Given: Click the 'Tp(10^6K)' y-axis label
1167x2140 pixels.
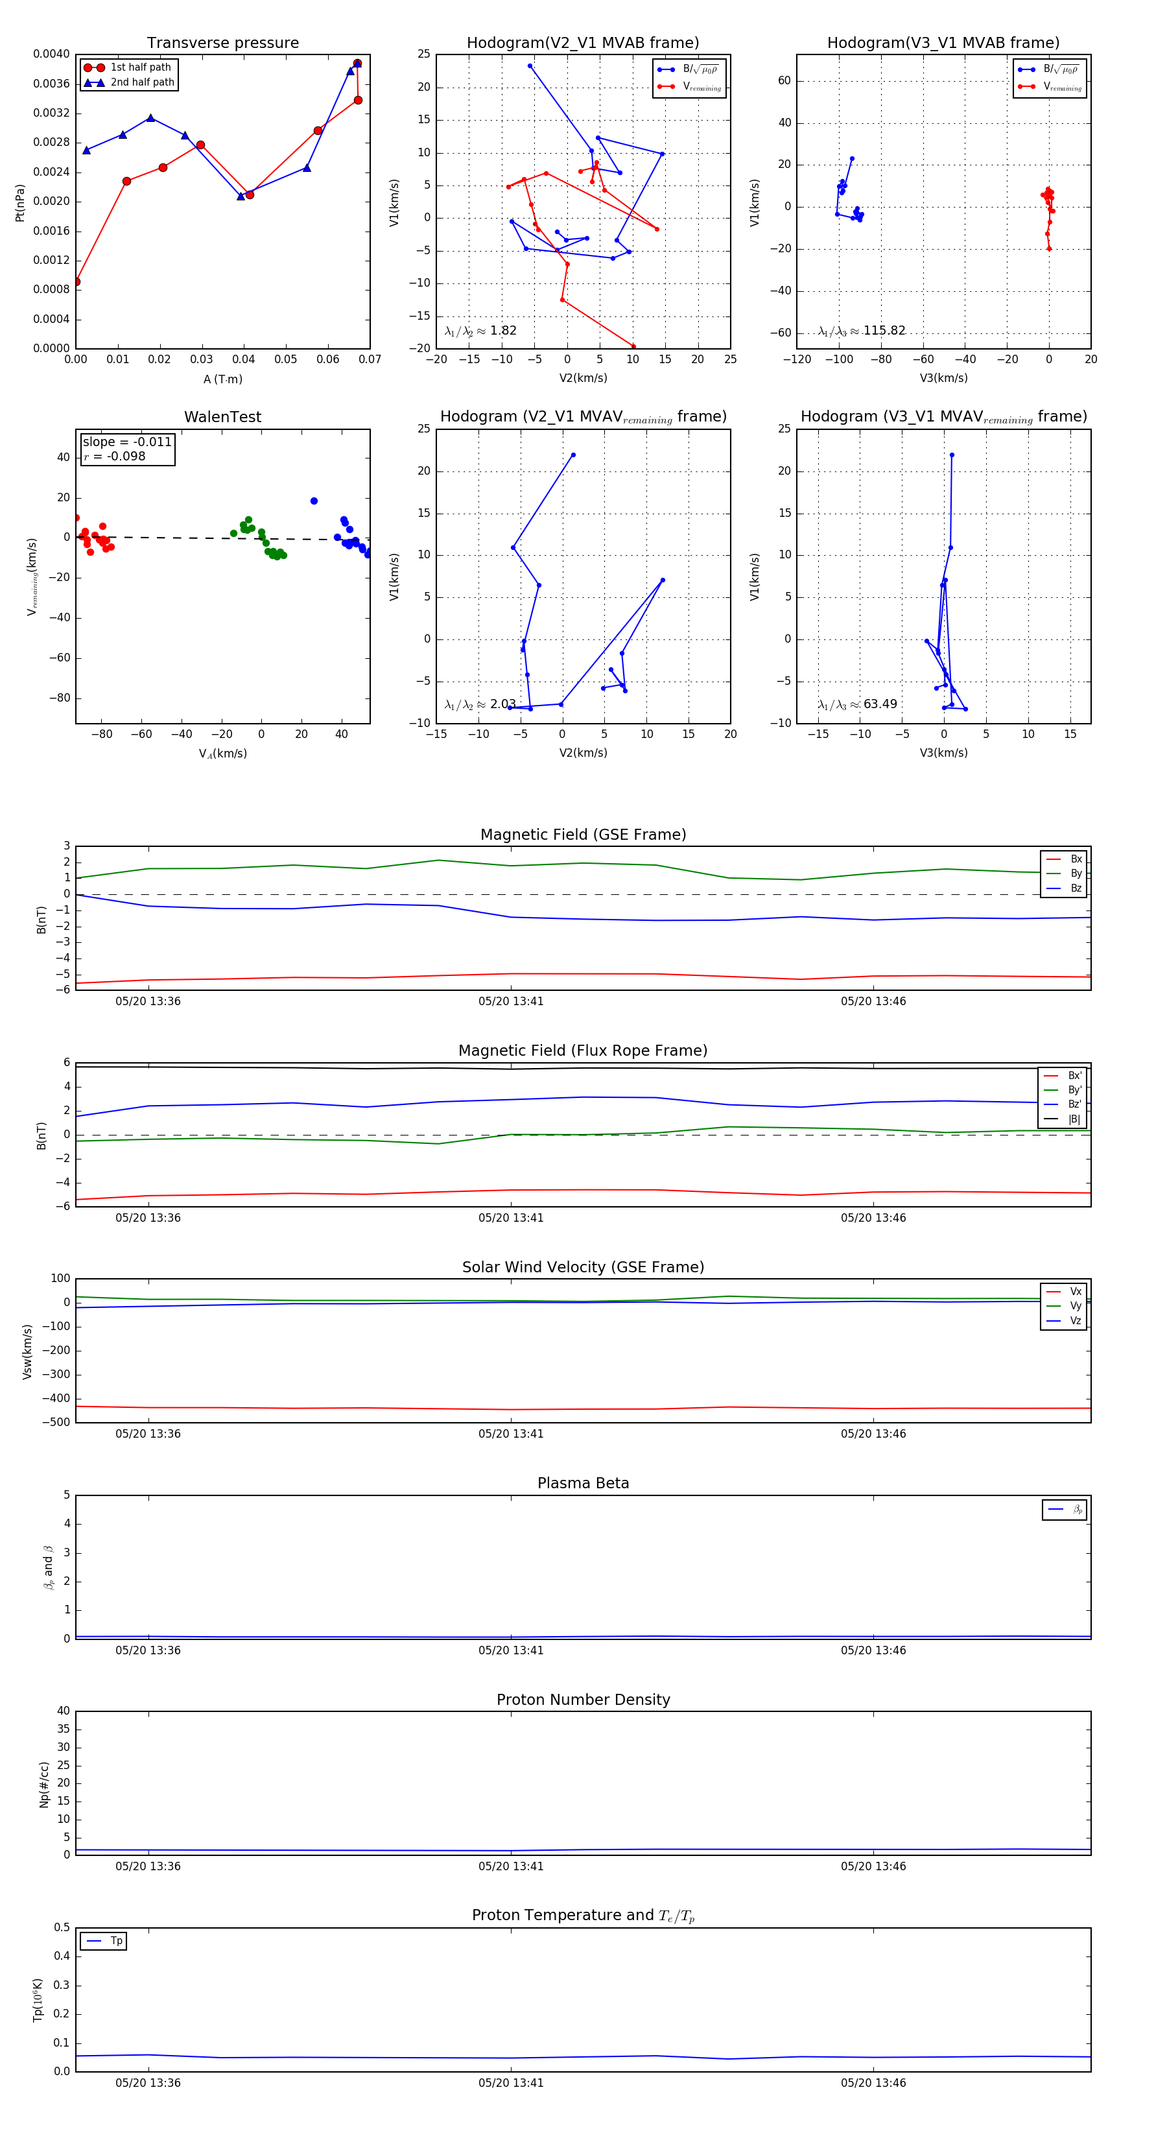Looking at the screenshot, I should [38, 2000].
